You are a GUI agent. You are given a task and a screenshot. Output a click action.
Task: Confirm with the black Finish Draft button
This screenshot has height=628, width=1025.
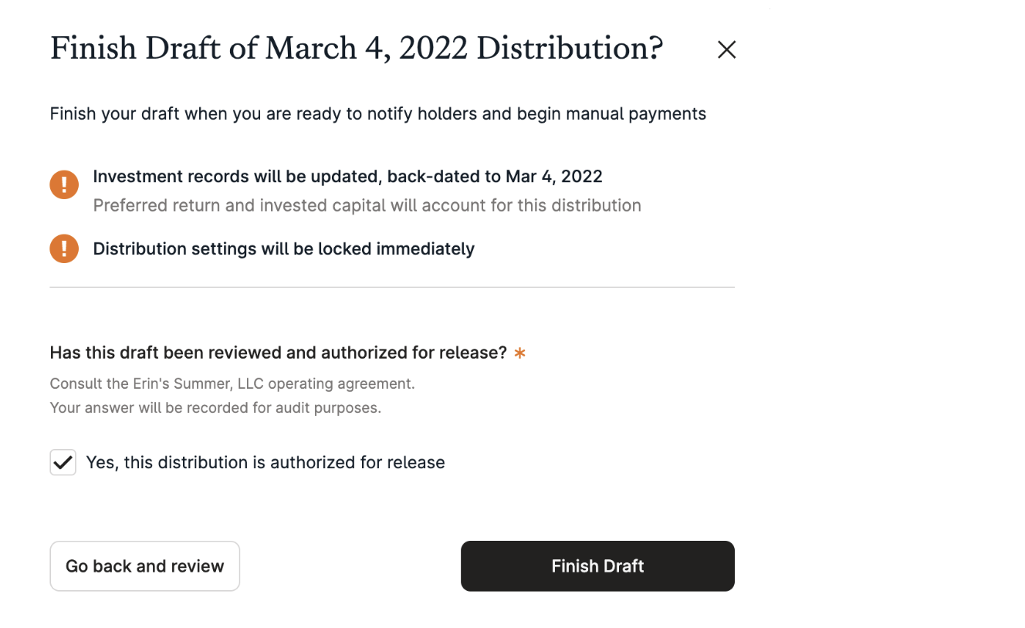tap(597, 566)
